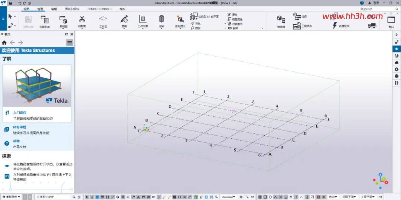Open 视图属性 view properties
This screenshot has width=401, height=200.
click(235, 19)
